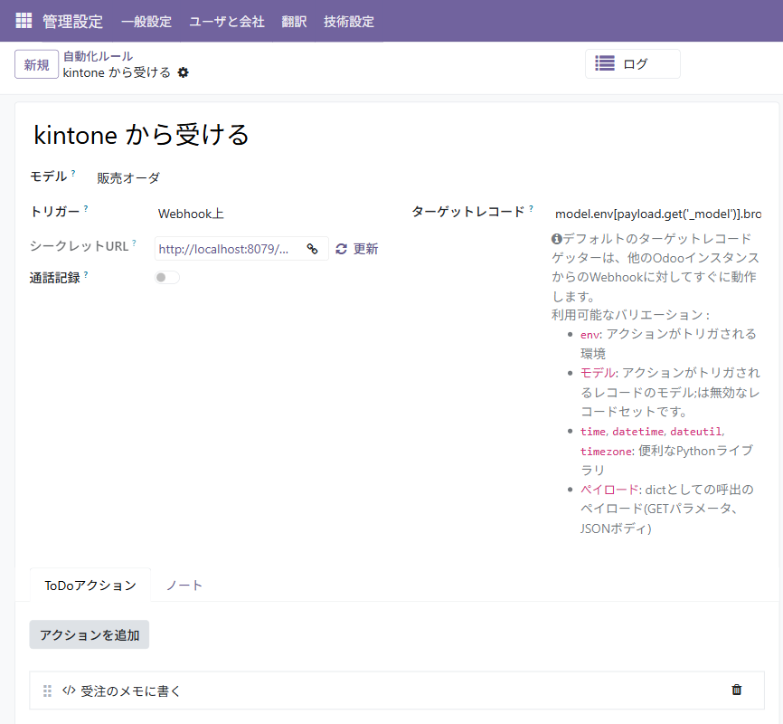Click the red モデル keyword in help list

[x=598, y=373]
